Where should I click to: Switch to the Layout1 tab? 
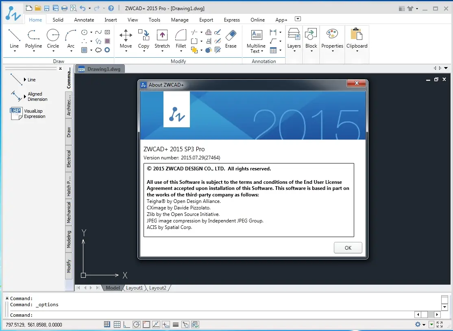point(134,287)
